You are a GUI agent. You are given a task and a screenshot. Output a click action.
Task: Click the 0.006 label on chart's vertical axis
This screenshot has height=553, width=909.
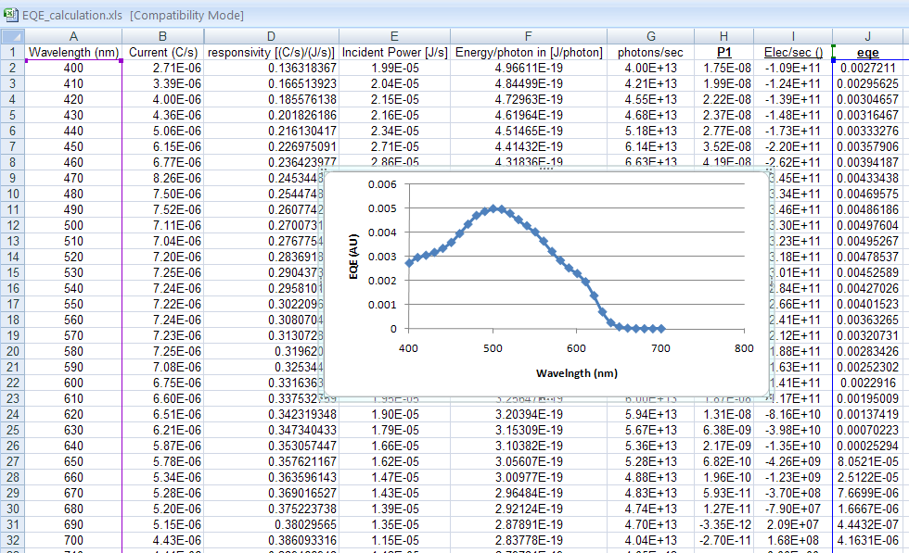point(381,184)
